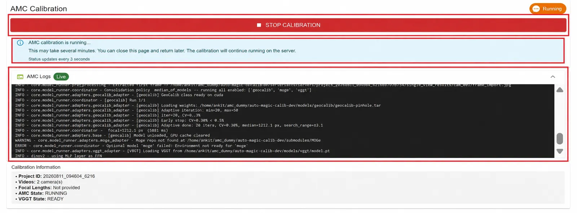Click the green Live badge
Image resolution: width=577 pixels, height=213 pixels.
coord(61,77)
